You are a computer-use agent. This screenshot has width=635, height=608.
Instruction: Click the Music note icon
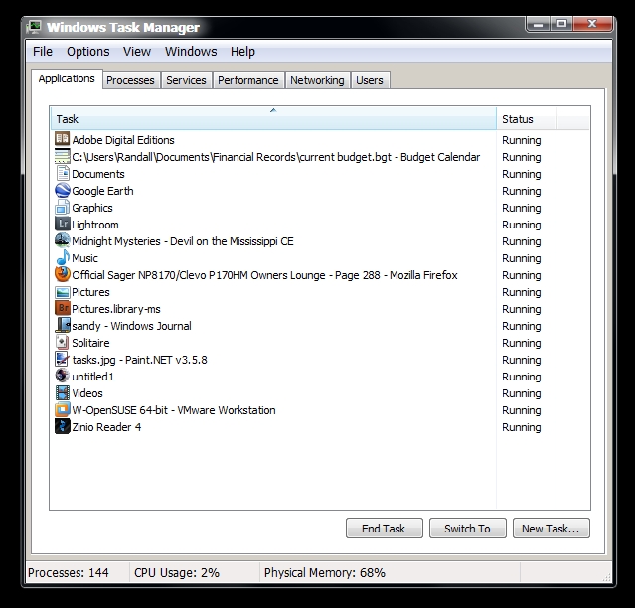click(x=62, y=257)
